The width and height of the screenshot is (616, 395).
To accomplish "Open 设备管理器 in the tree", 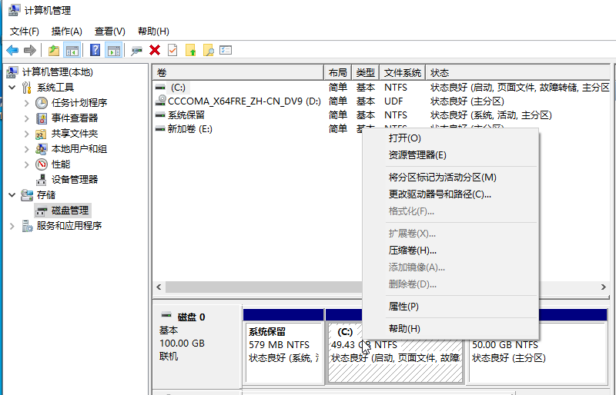I will [75, 180].
